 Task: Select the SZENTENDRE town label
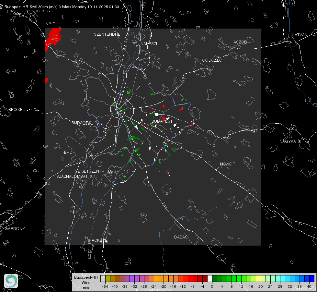[107, 34]
